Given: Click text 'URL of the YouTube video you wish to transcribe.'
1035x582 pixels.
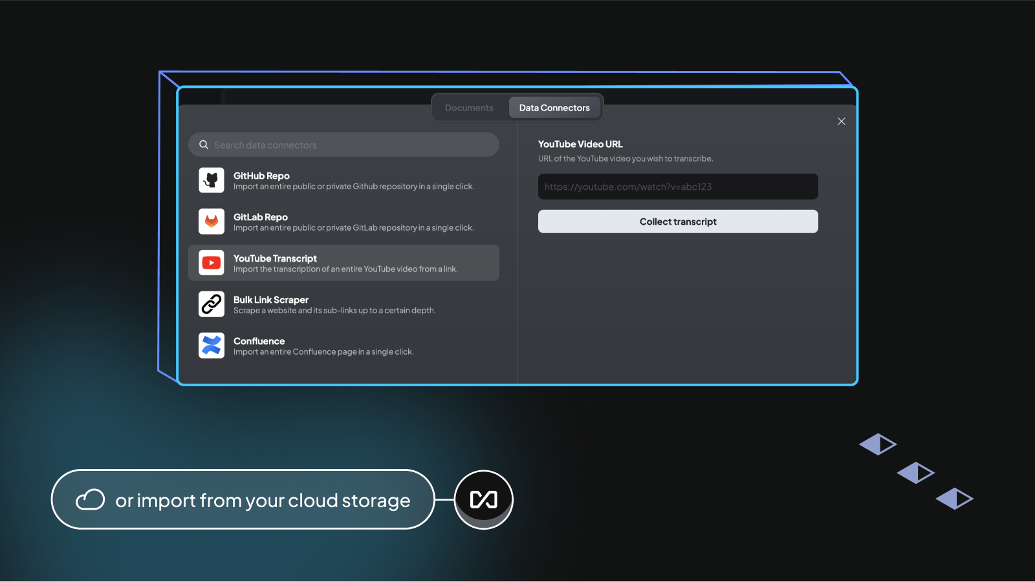Looking at the screenshot, I should [x=626, y=159].
